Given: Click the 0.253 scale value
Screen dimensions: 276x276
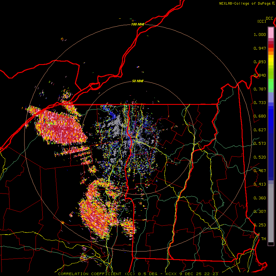Looking at the screenshot, I should click(x=260, y=225).
